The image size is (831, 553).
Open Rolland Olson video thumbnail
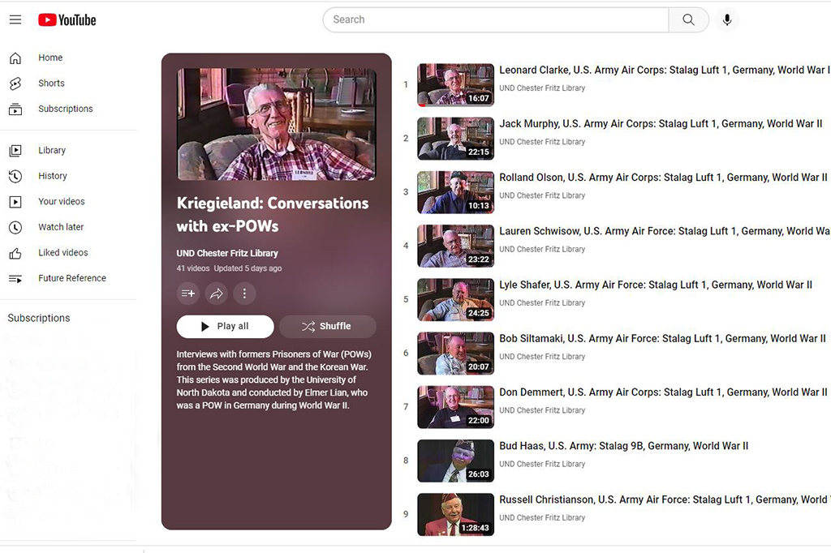(456, 192)
